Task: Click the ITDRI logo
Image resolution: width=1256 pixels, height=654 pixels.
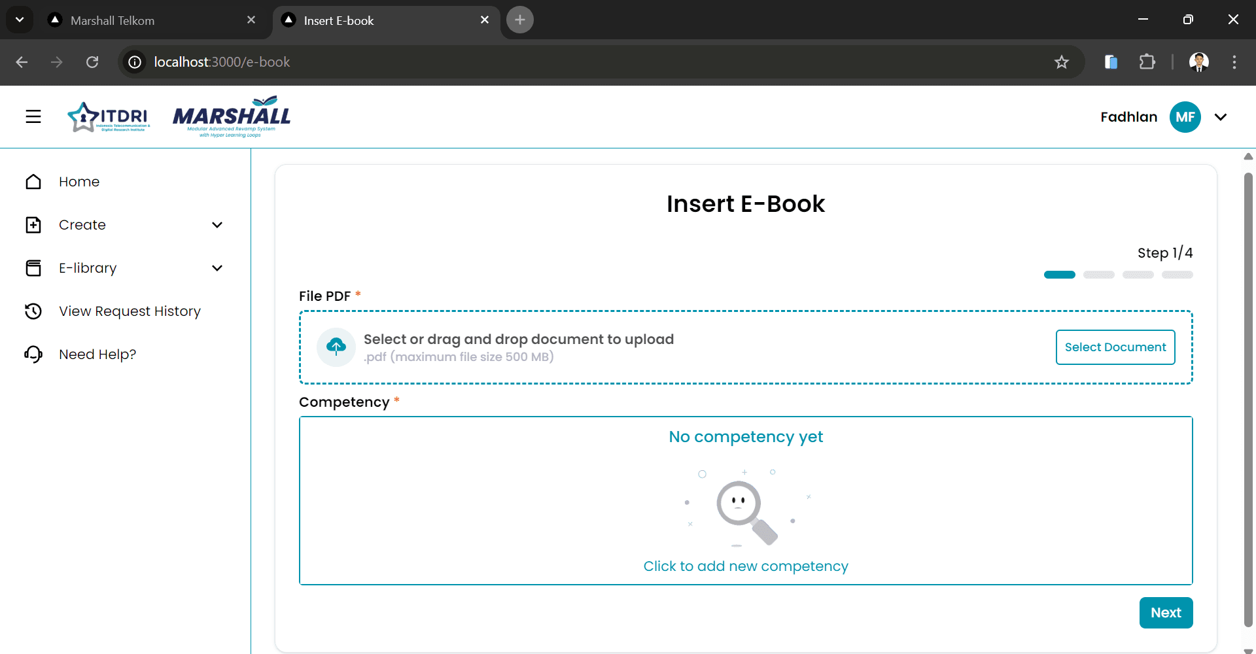Action: tap(109, 117)
